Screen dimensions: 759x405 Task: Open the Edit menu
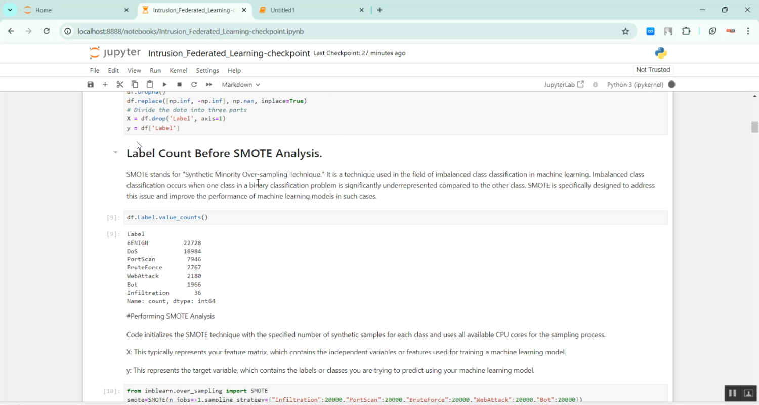tap(113, 70)
